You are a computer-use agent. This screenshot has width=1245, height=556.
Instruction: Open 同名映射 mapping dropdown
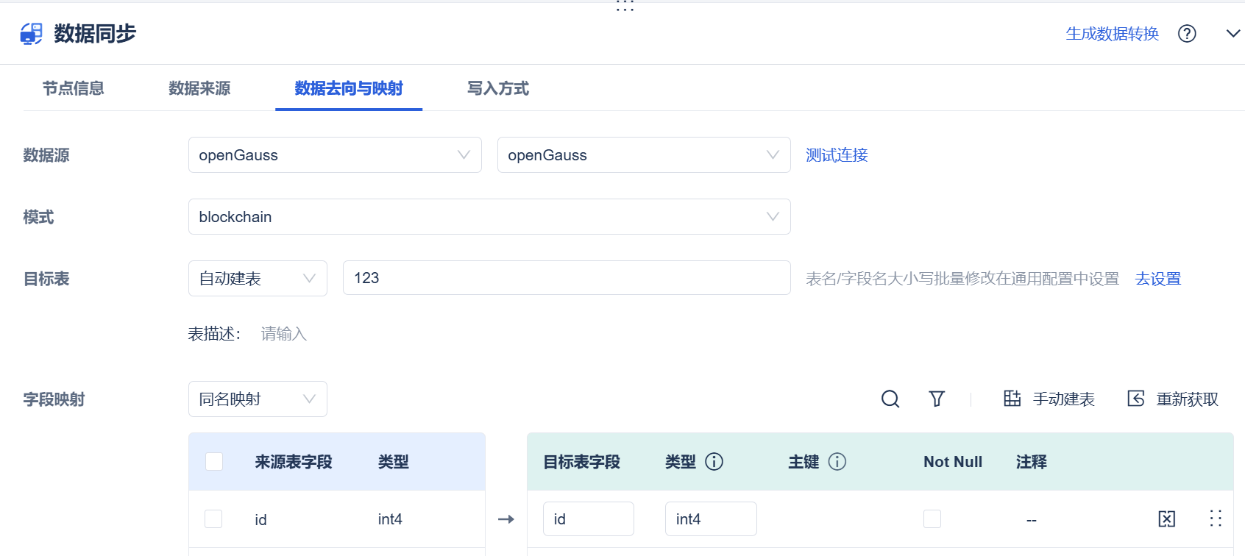[x=258, y=399]
